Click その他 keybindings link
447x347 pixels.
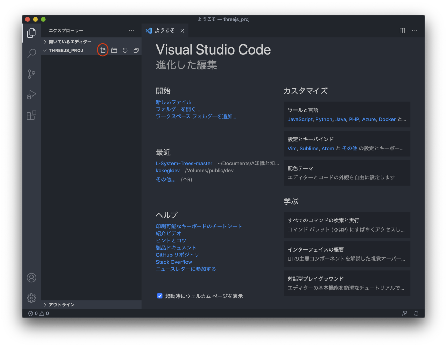click(x=350, y=148)
